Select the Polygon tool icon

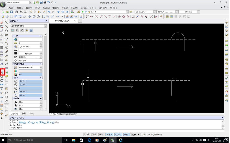[6, 31]
